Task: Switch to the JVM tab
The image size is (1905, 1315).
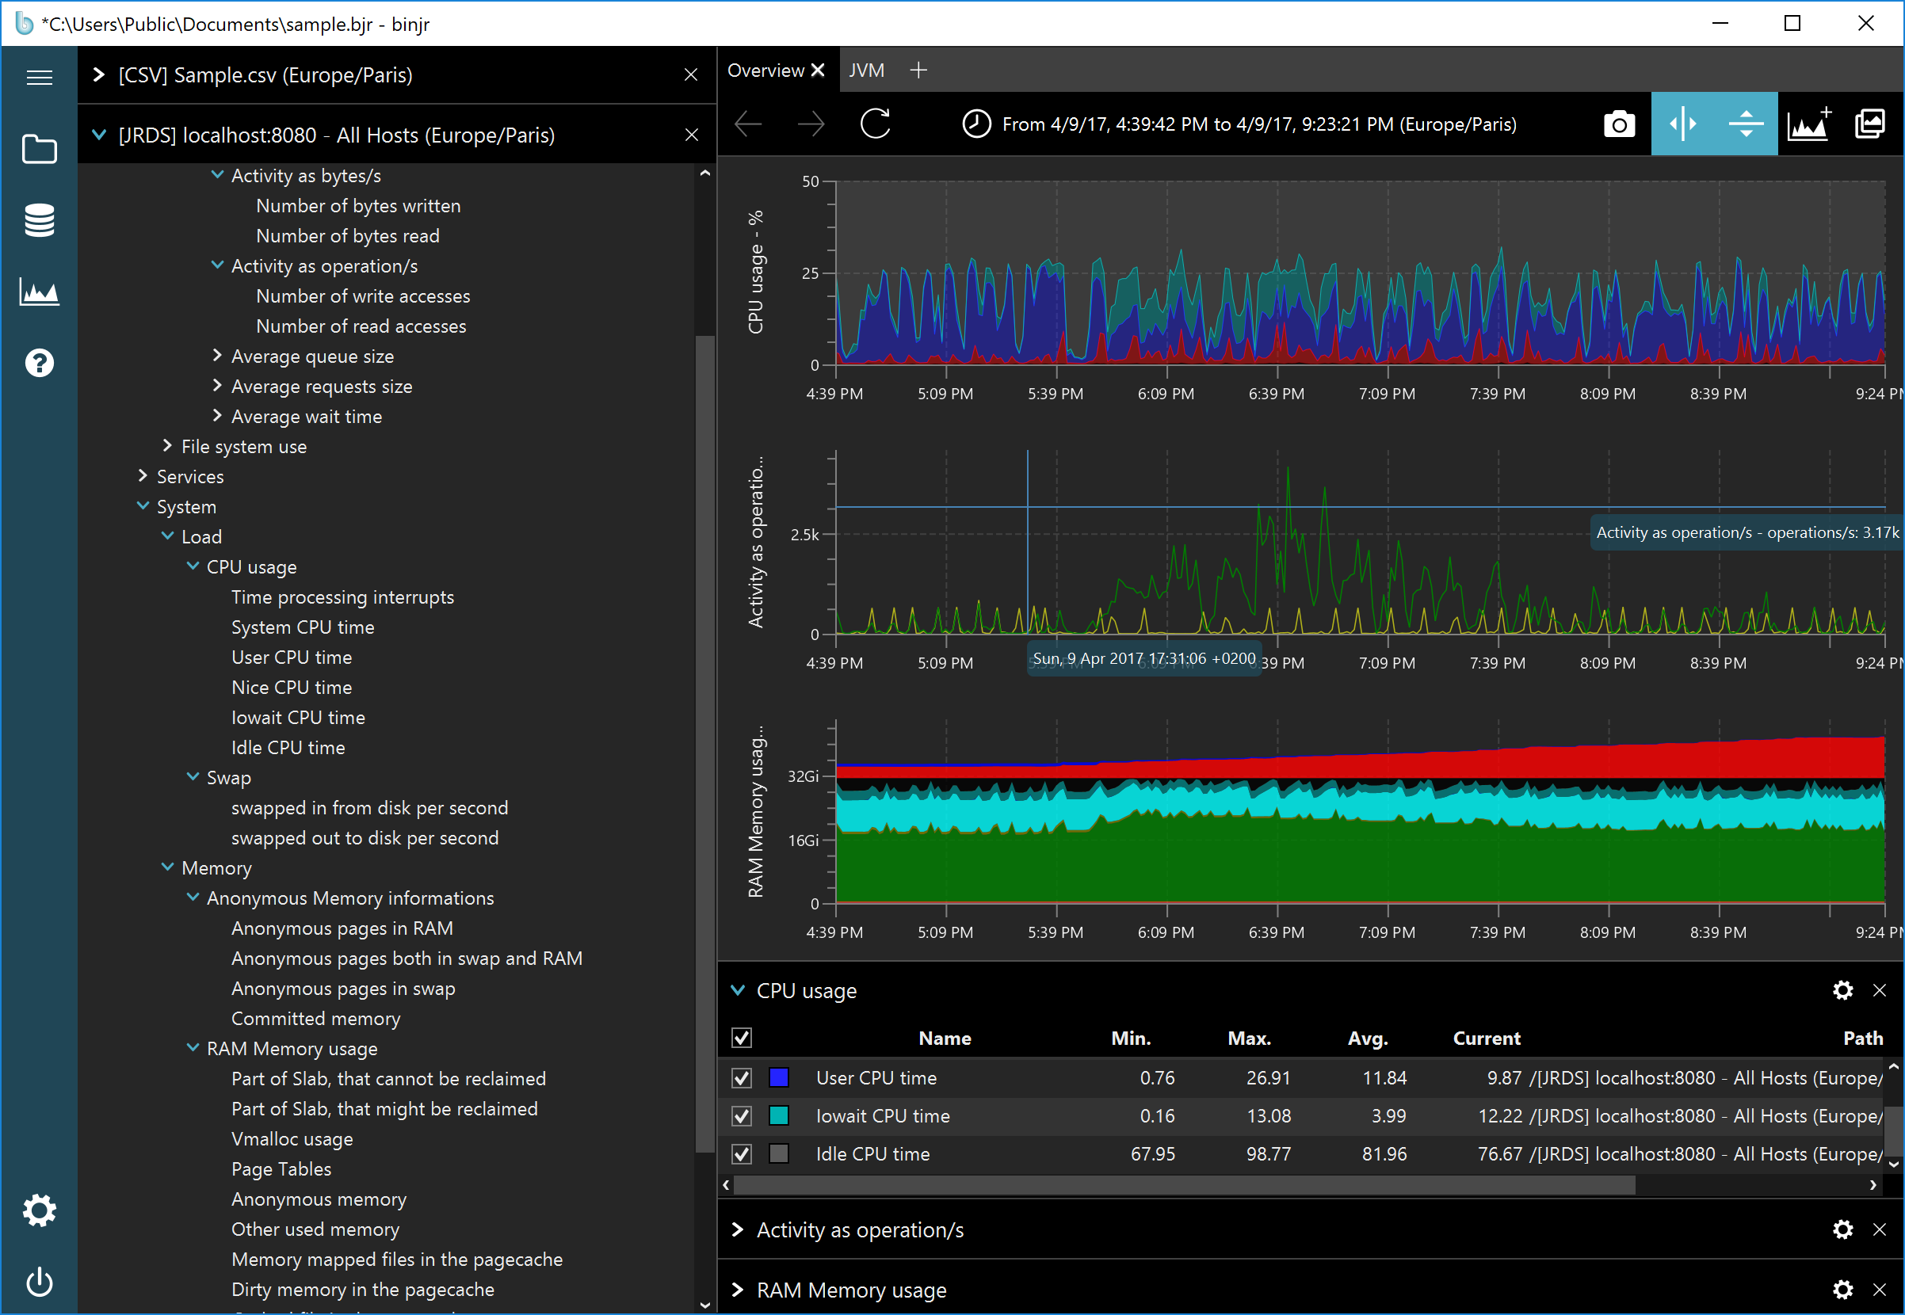Action: tap(867, 71)
